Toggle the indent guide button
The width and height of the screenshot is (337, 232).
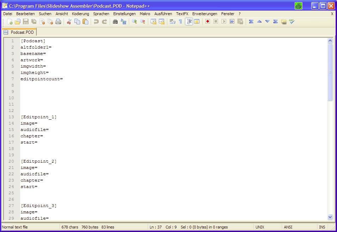click(189, 22)
